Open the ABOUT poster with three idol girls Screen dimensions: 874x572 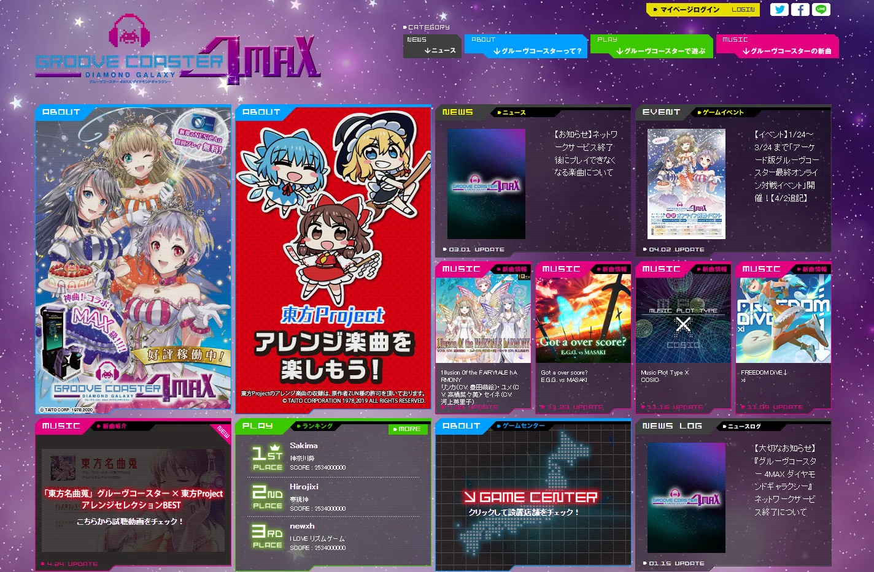coord(133,259)
